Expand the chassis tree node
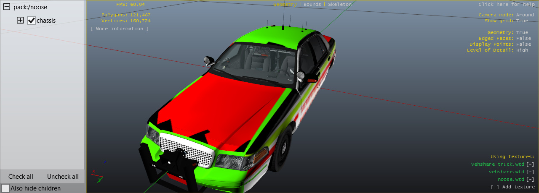This screenshot has height=193, width=539. pos(20,20)
